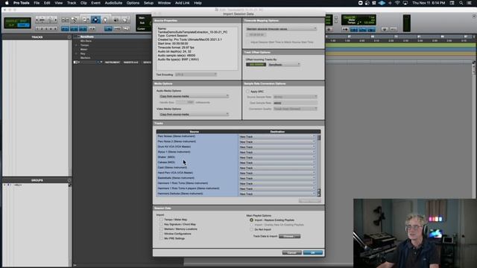Image resolution: width=477 pixels, height=268 pixels.
Task: Open the Setup menu
Action: tap(148, 3)
